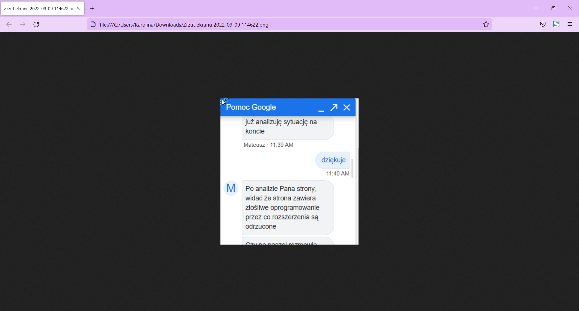Restore down the browser window
Viewport: 579px width, 311px height.
click(x=553, y=8)
